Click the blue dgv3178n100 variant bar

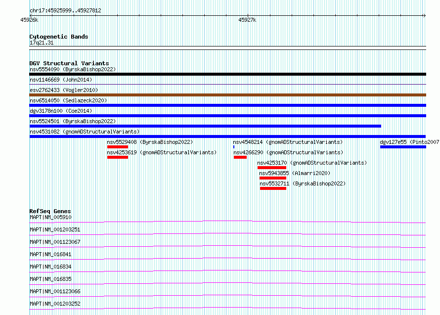(x=227, y=116)
